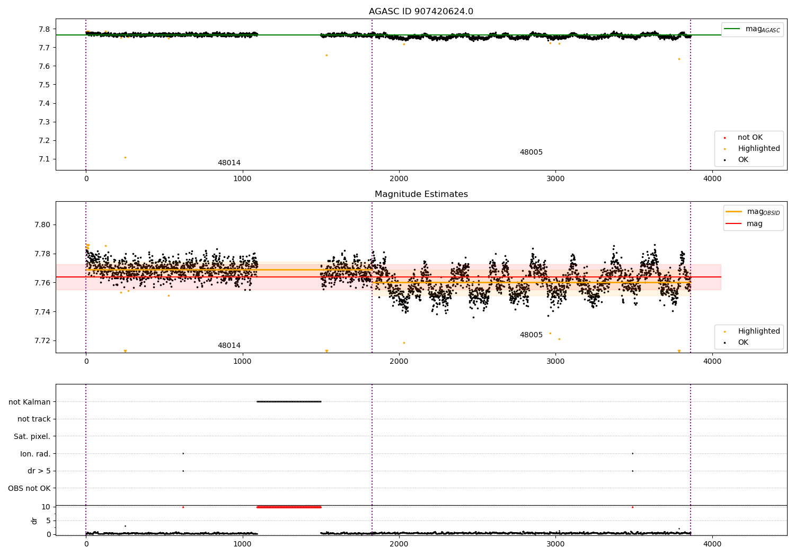
Task: Click the title 'AGASC ID 907420624.0'
Action: coord(421,12)
